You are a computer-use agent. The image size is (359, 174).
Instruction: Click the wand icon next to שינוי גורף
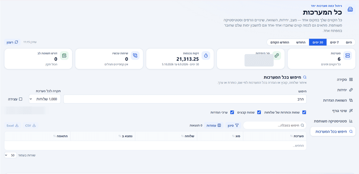351,111
